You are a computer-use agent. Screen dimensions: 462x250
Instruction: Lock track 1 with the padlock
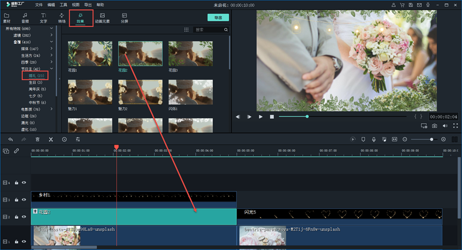pos(16,241)
